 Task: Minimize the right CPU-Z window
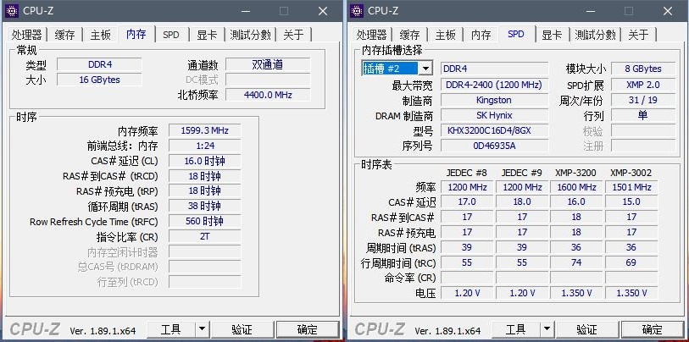591,11
